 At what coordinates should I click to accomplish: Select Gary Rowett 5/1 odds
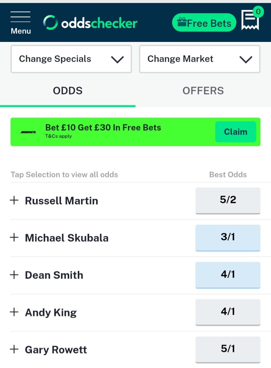coord(228,349)
